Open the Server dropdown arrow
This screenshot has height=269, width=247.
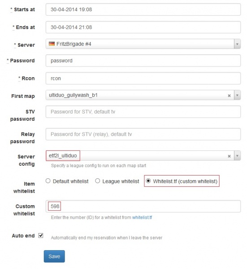[237, 44]
